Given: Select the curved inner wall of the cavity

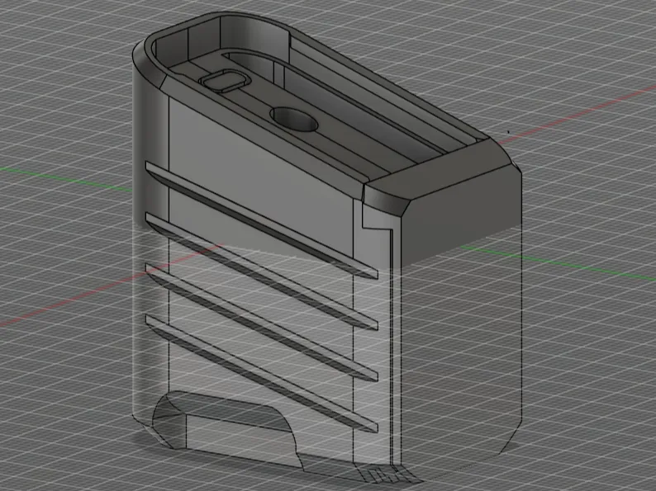Looking at the screenshot, I should (x=253, y=31).
